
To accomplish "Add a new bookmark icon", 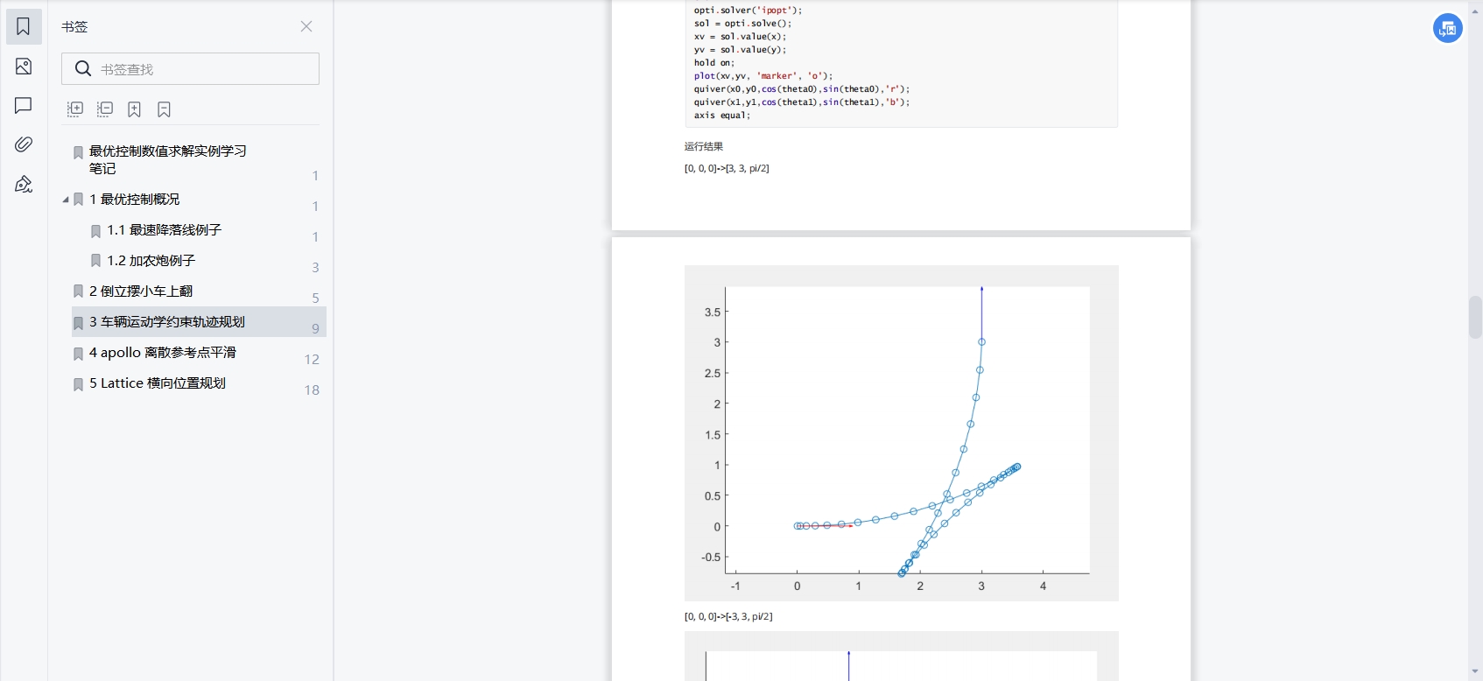I will 135,109.
